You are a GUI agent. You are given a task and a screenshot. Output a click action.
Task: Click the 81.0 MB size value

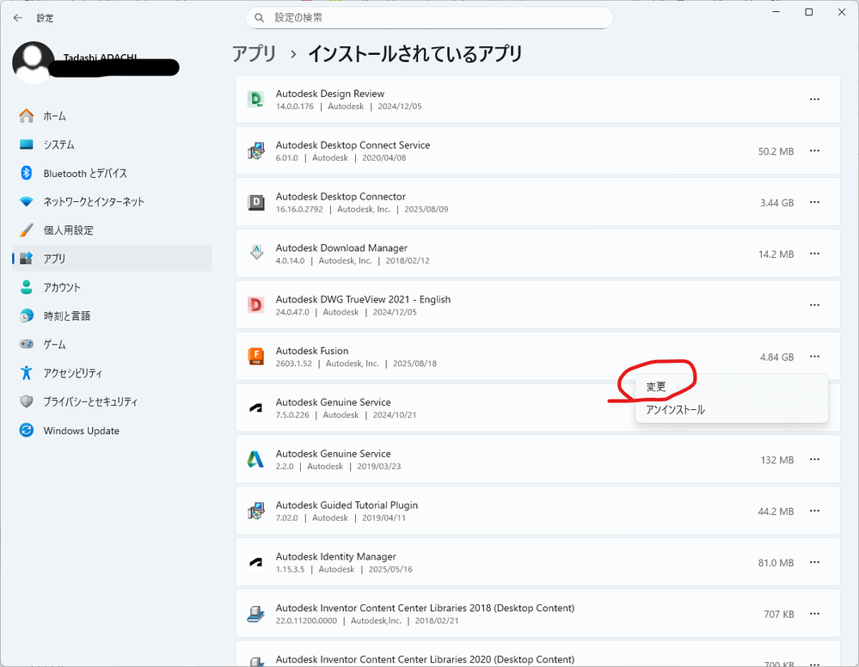pos(776,563)
